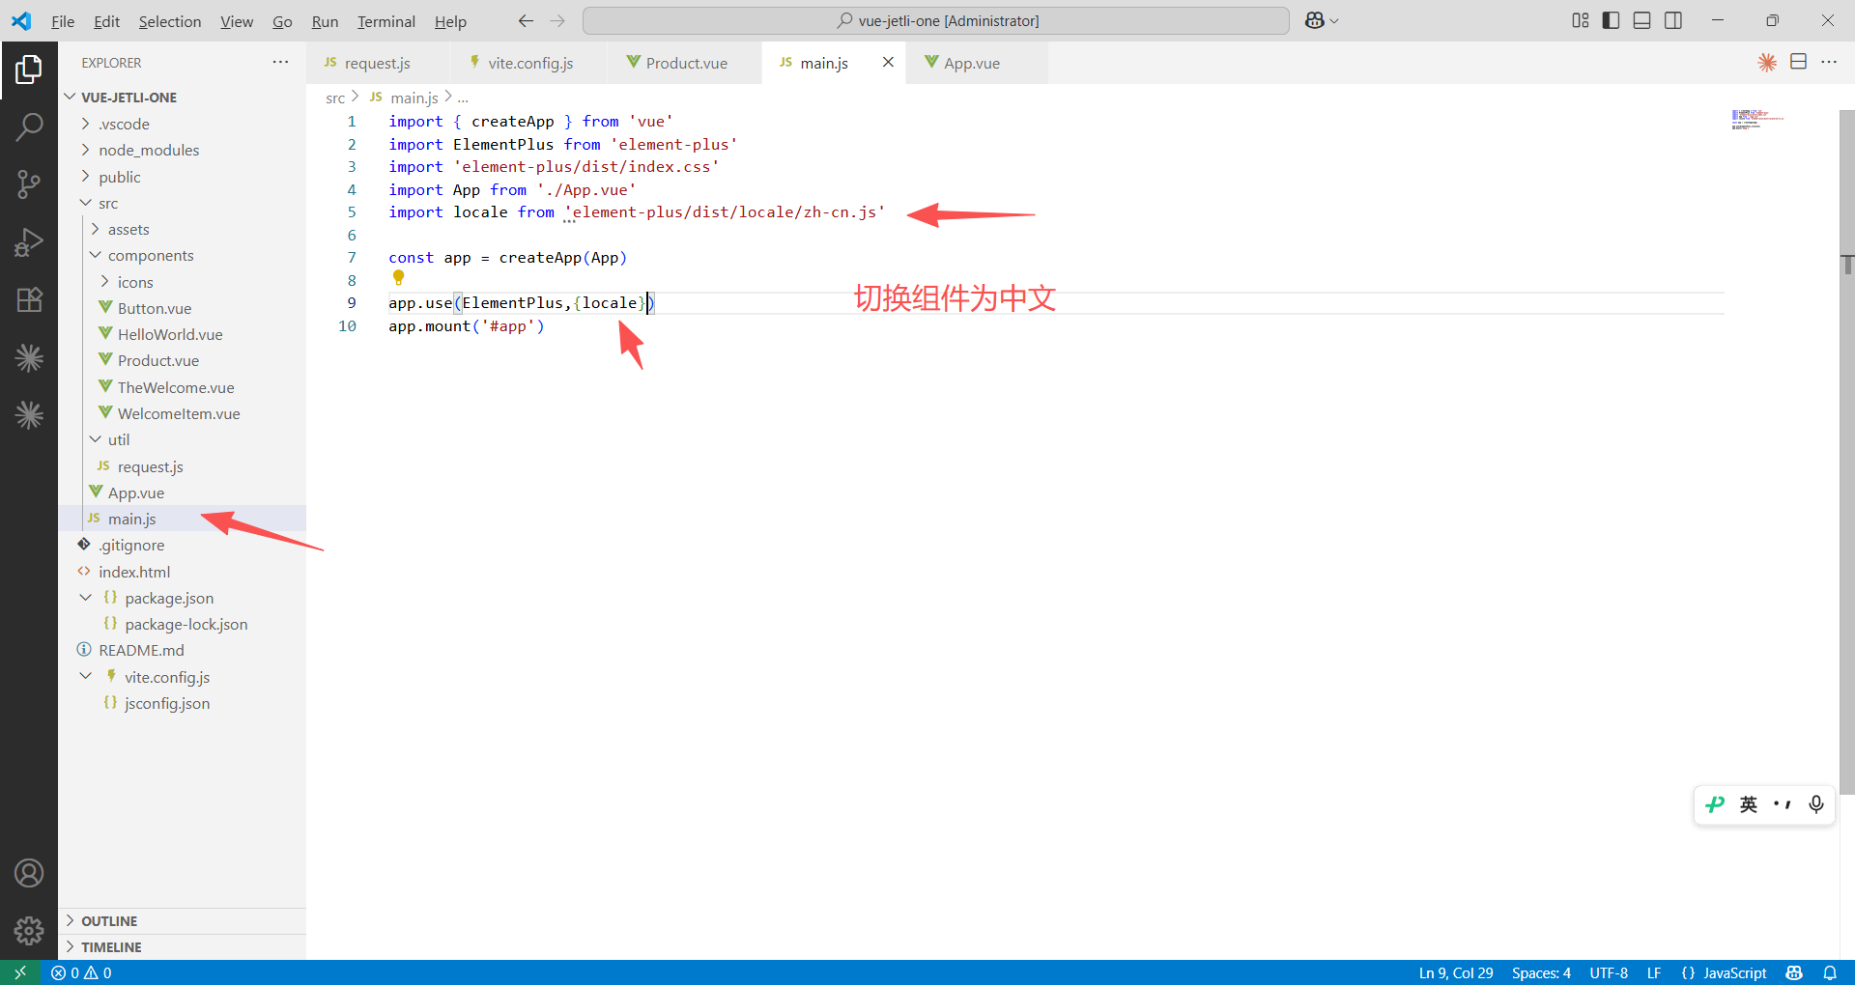Image resolution: width=1855 pixels, height=985 pixels.
Task: Click the editor minimap preview
Action: click(1758, 120)
